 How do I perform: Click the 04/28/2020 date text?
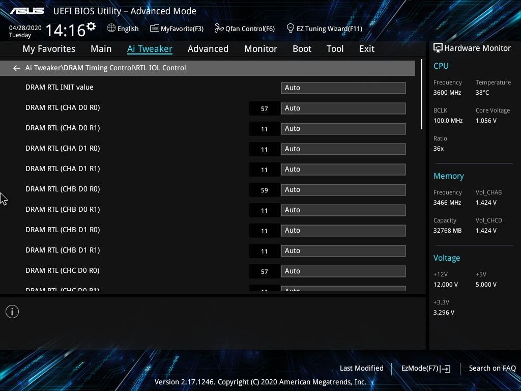[25, 28]
